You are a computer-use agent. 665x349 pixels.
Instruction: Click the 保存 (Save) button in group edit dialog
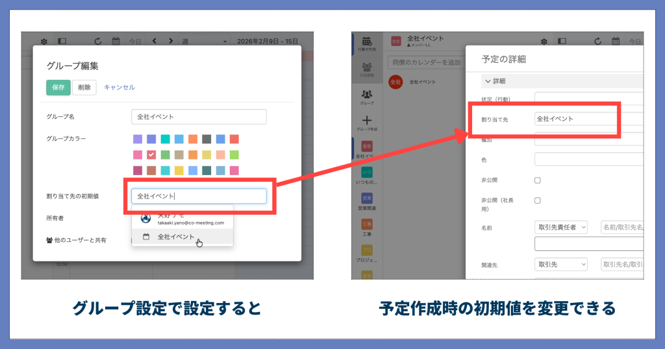point(58,88)
